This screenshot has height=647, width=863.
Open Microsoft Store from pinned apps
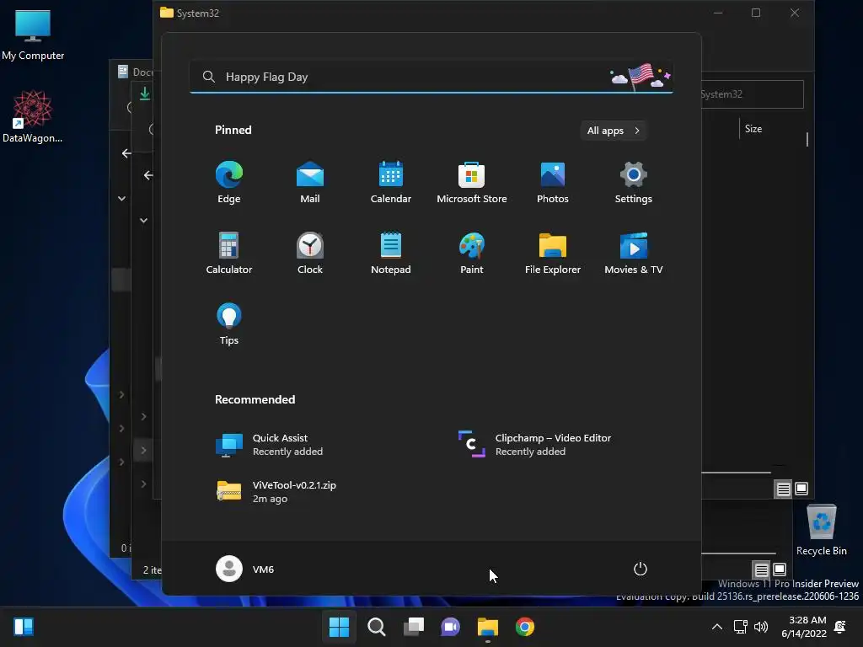472,183
